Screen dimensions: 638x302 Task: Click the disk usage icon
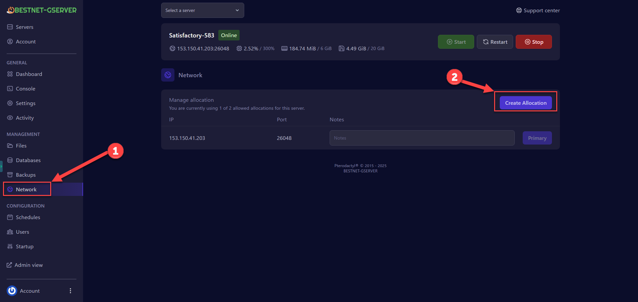[341, 48]
